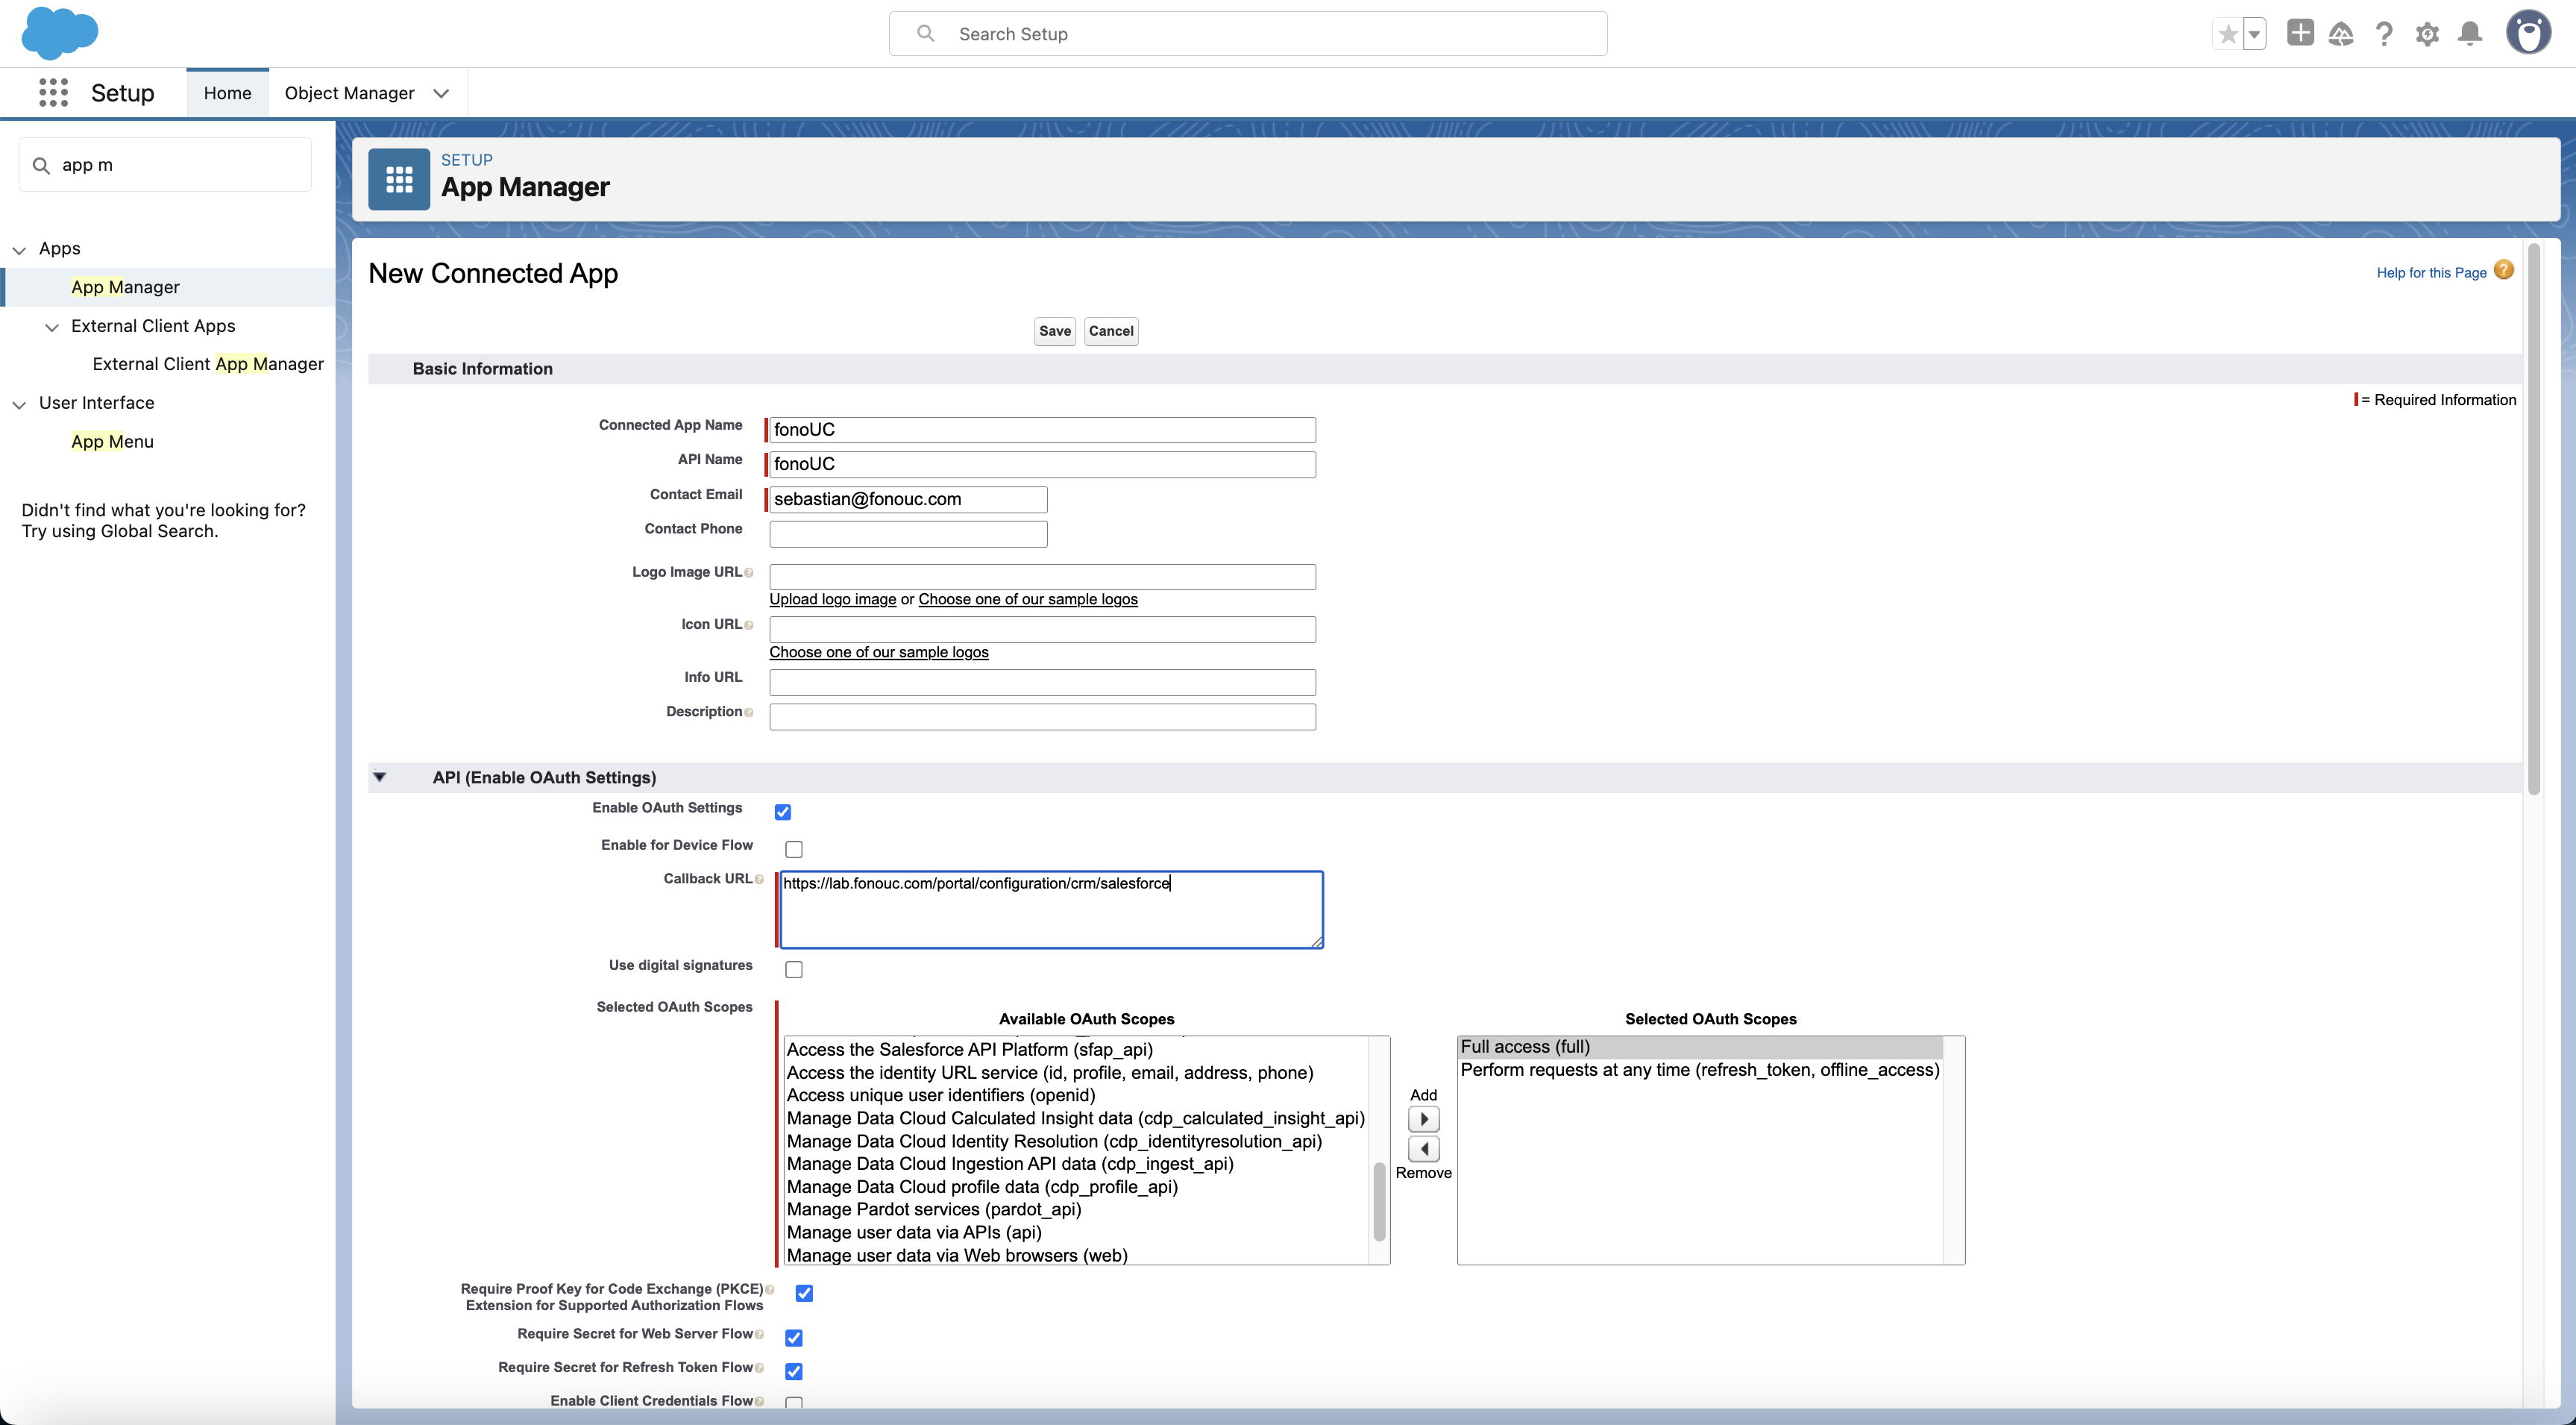Screen dimensions: 2576x1425
Task: Click the Remove scope left arrow button
Action: (1423, 1149)
